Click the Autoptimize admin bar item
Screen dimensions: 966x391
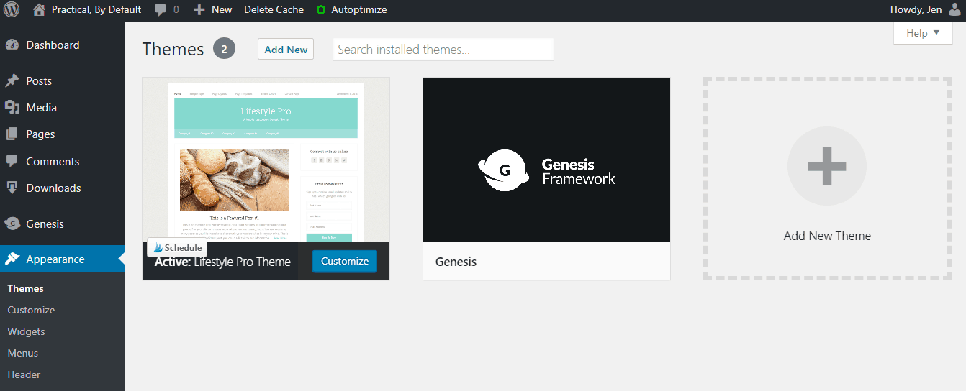(351, 10)
